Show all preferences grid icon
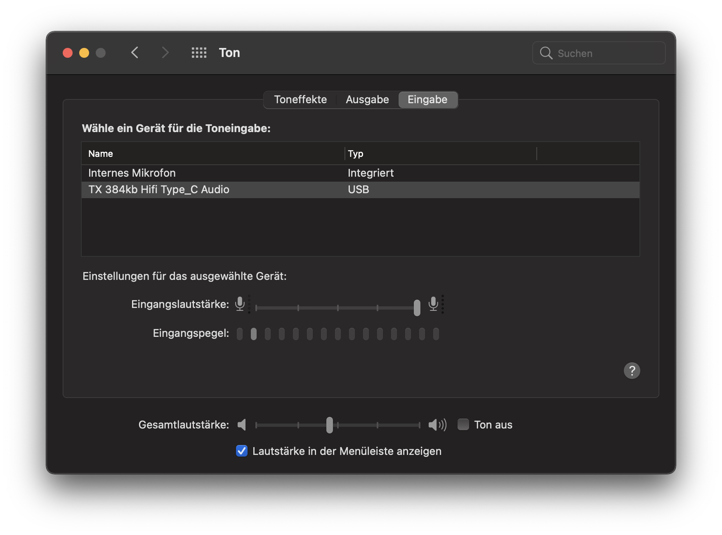The image size is (722, 535). pos(199,53)
